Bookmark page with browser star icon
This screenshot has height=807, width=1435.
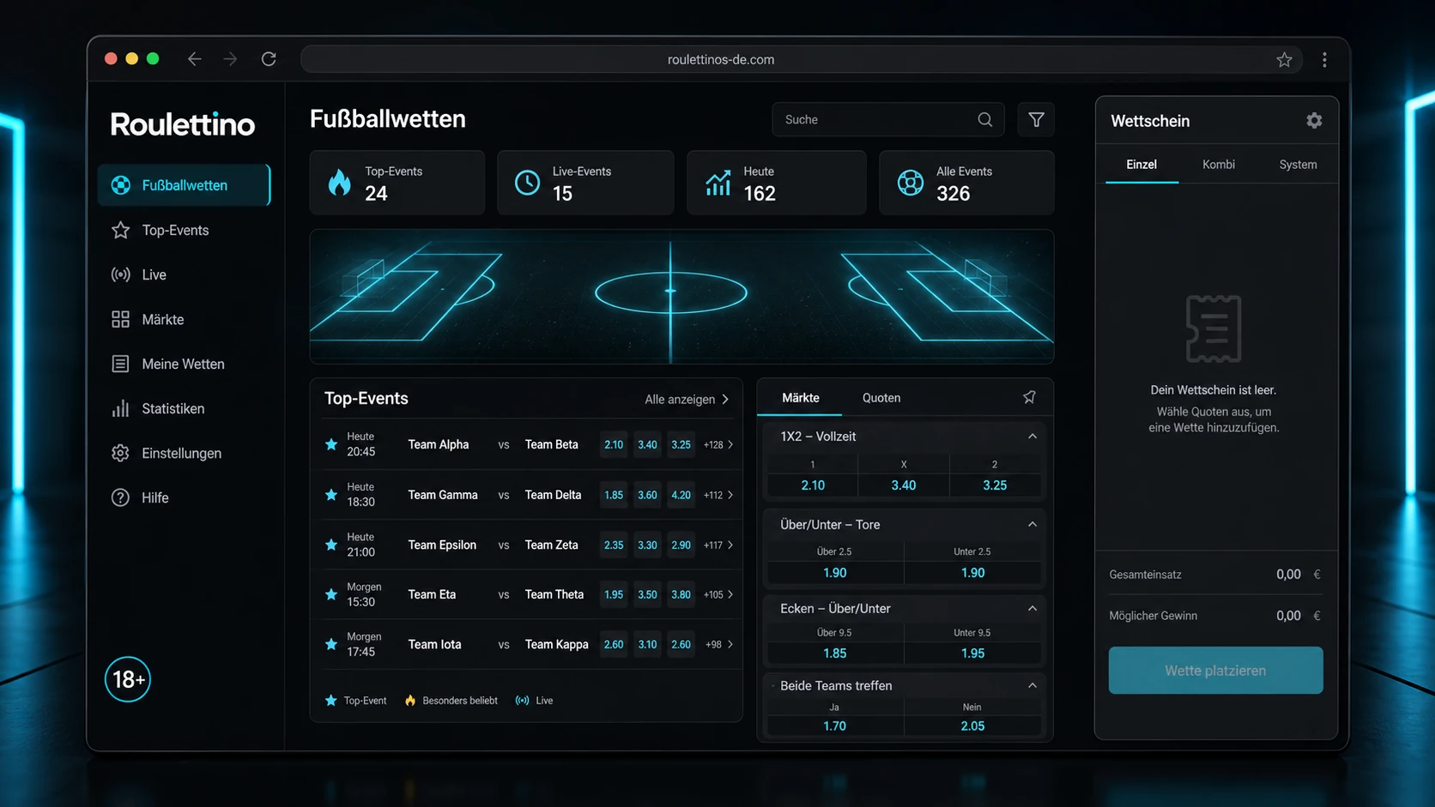[x=1284, y=60]
